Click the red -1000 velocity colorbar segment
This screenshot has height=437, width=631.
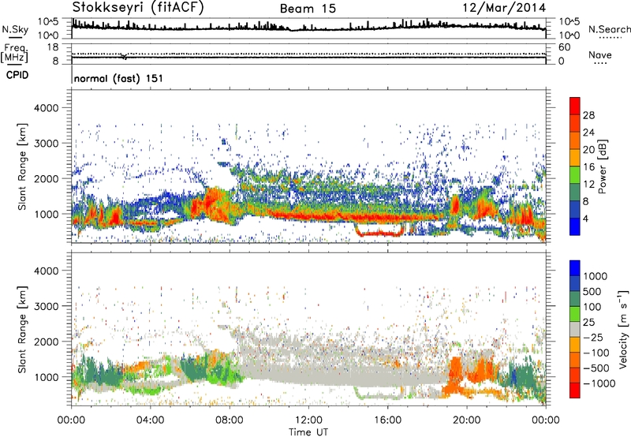click(x=575, y=390)
